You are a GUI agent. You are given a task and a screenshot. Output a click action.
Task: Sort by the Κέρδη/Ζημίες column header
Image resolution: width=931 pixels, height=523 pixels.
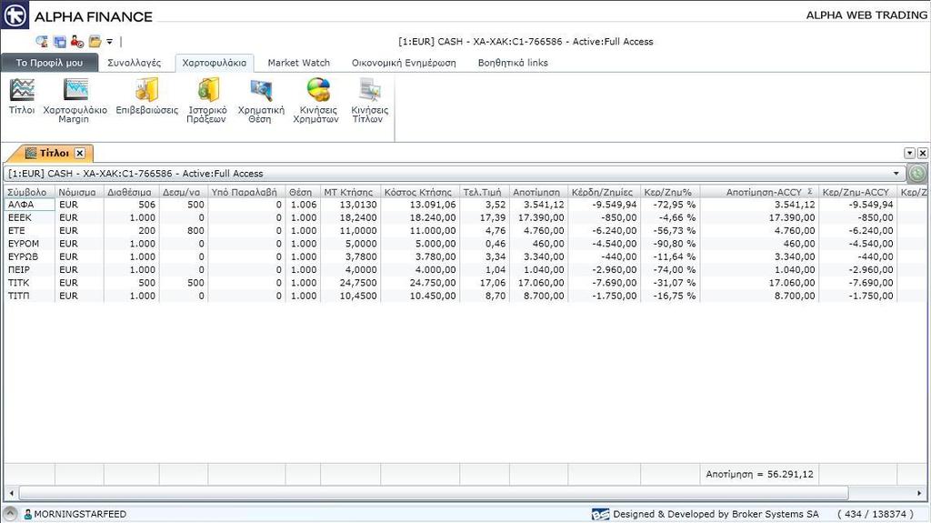(x=605, y=192)
